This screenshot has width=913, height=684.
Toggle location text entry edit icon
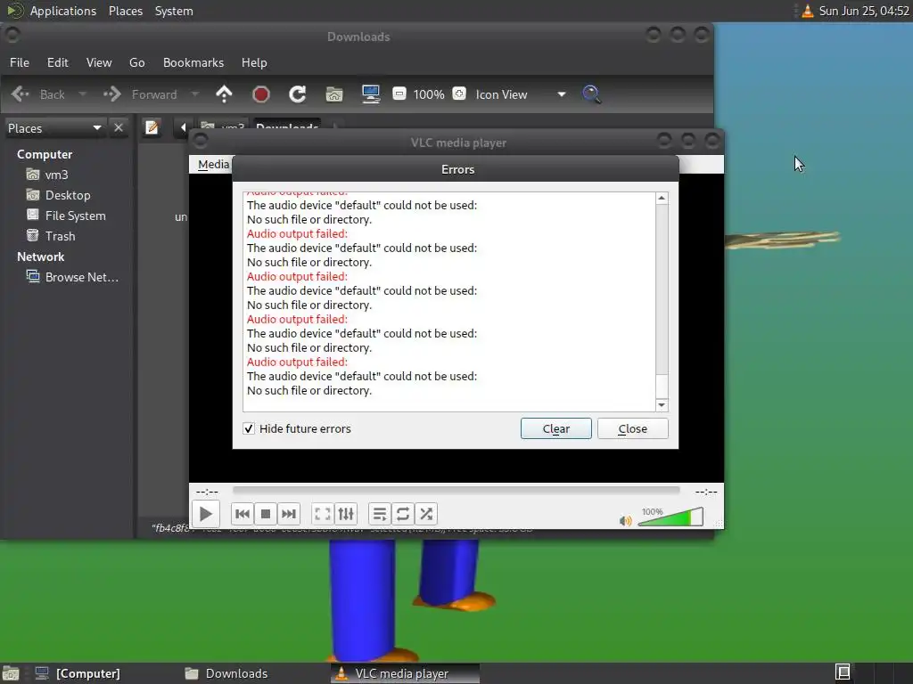[x=152, y=127]
